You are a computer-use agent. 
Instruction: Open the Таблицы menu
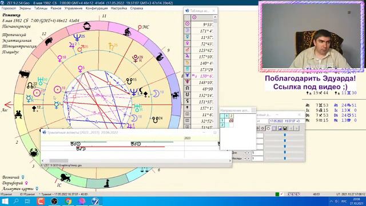(41, 8)
